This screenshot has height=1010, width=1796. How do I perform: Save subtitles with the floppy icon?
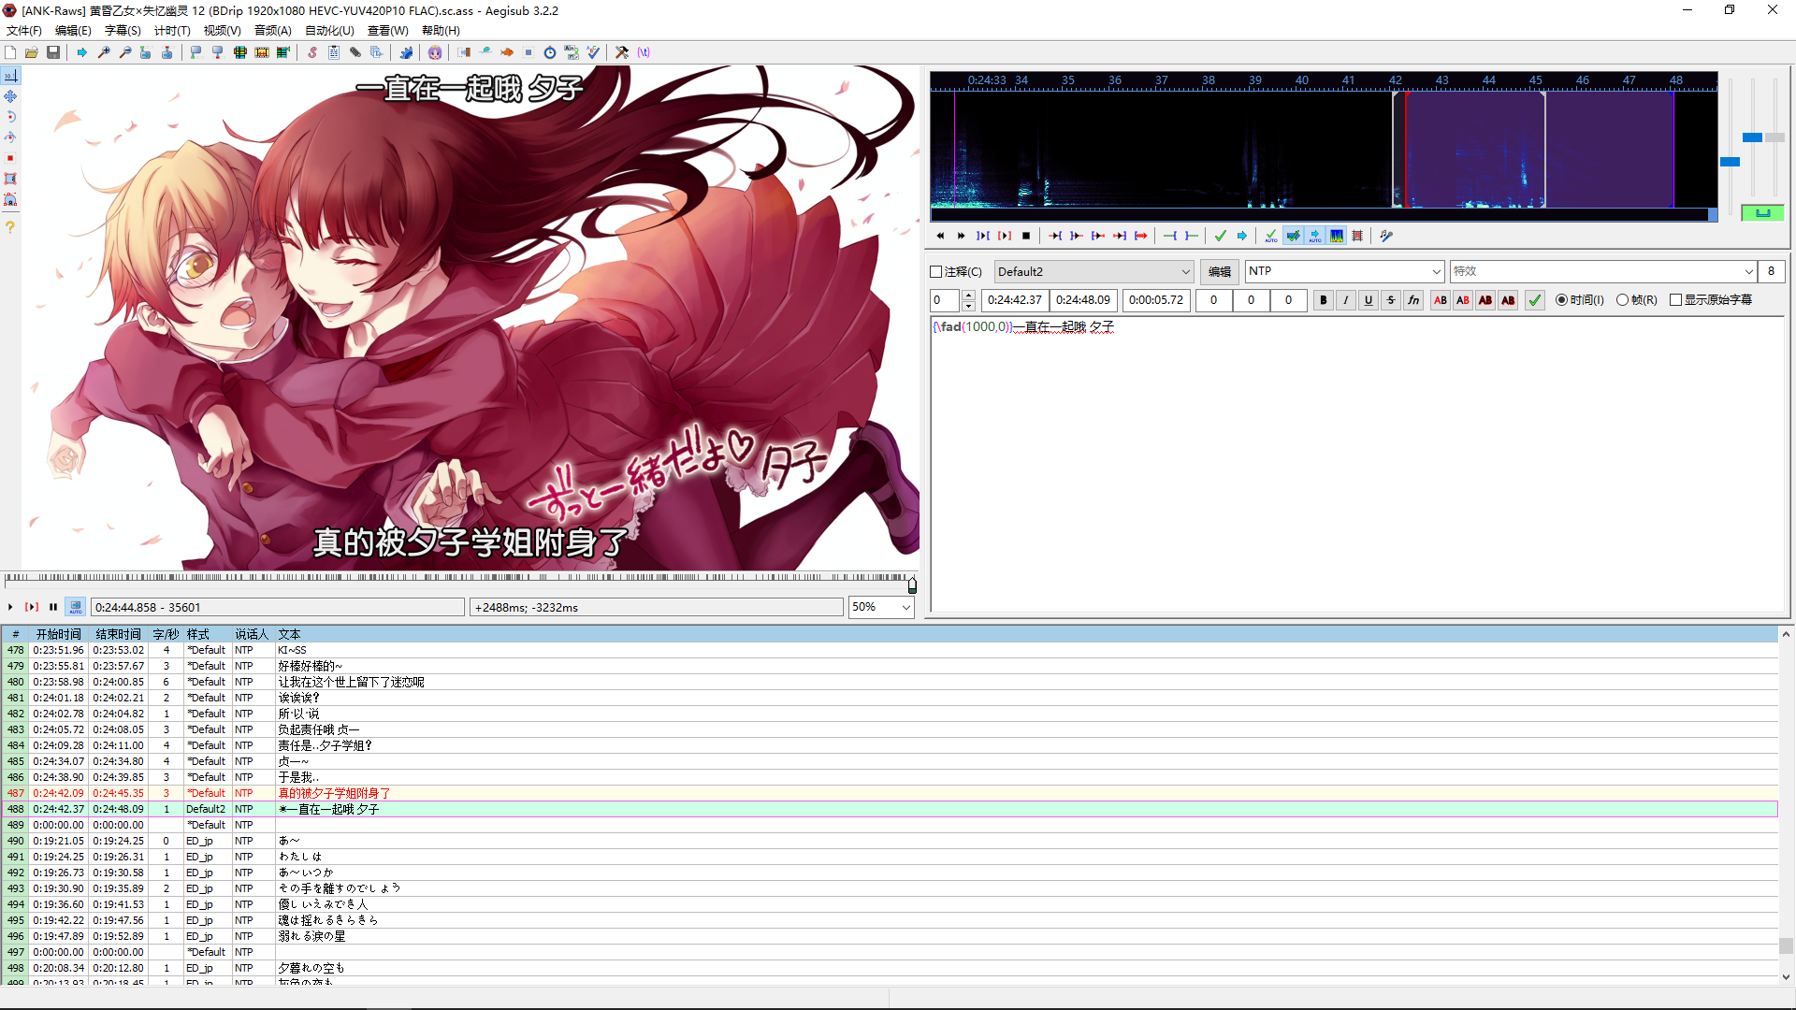pyautogui.click(x=53, y=52)
